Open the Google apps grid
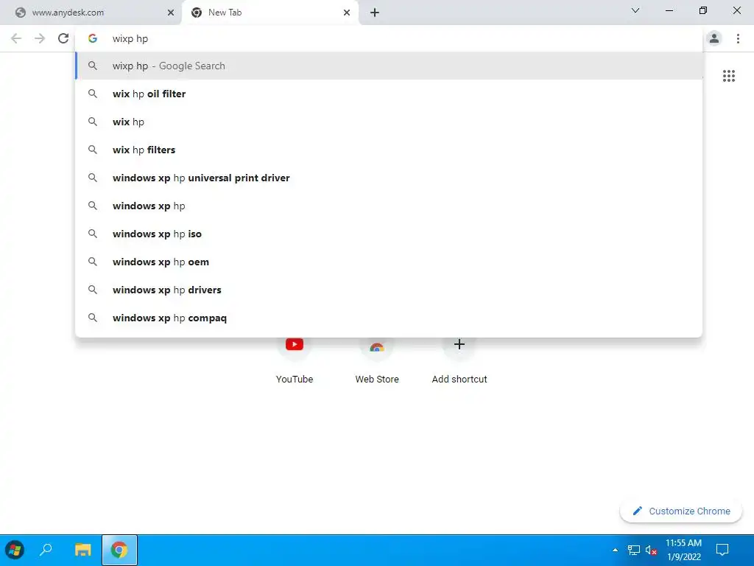The image size is (754, 566). coord(729,76)
